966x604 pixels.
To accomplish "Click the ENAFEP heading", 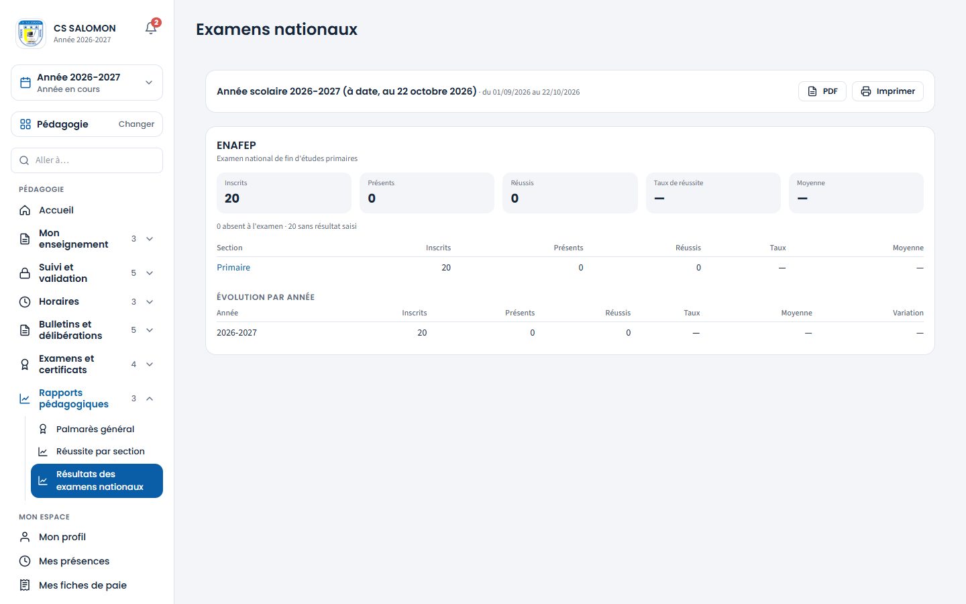I will [236, 145].
